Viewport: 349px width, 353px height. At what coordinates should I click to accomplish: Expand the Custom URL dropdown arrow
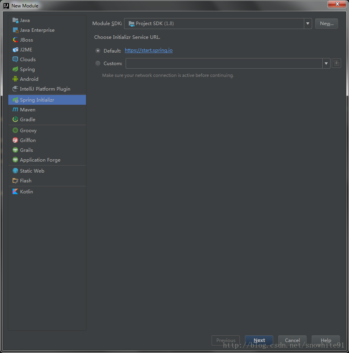[326, 63]
